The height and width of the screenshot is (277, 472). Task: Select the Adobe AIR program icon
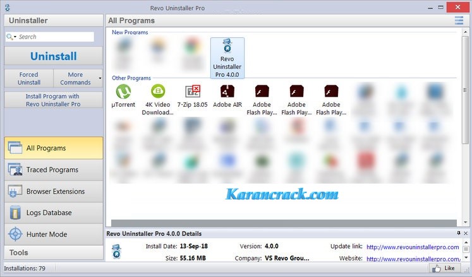coord(227,91)
